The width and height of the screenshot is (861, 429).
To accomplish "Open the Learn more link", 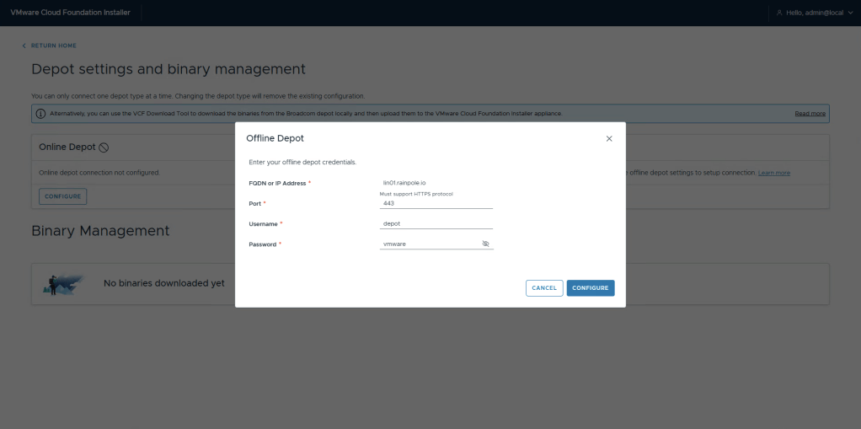I will [x=774, y=173].
